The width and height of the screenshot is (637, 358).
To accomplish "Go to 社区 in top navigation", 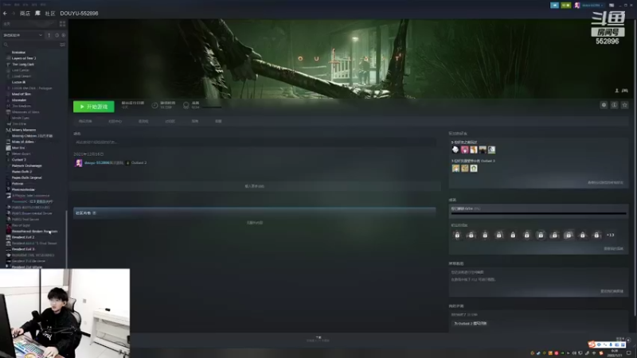I will (x=50, y=14).
